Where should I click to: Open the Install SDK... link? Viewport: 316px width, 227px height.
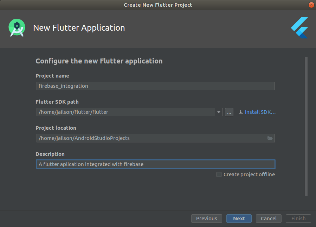point(260,112)
